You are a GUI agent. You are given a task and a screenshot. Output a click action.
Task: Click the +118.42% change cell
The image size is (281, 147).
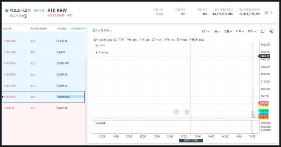pos(9,41)
